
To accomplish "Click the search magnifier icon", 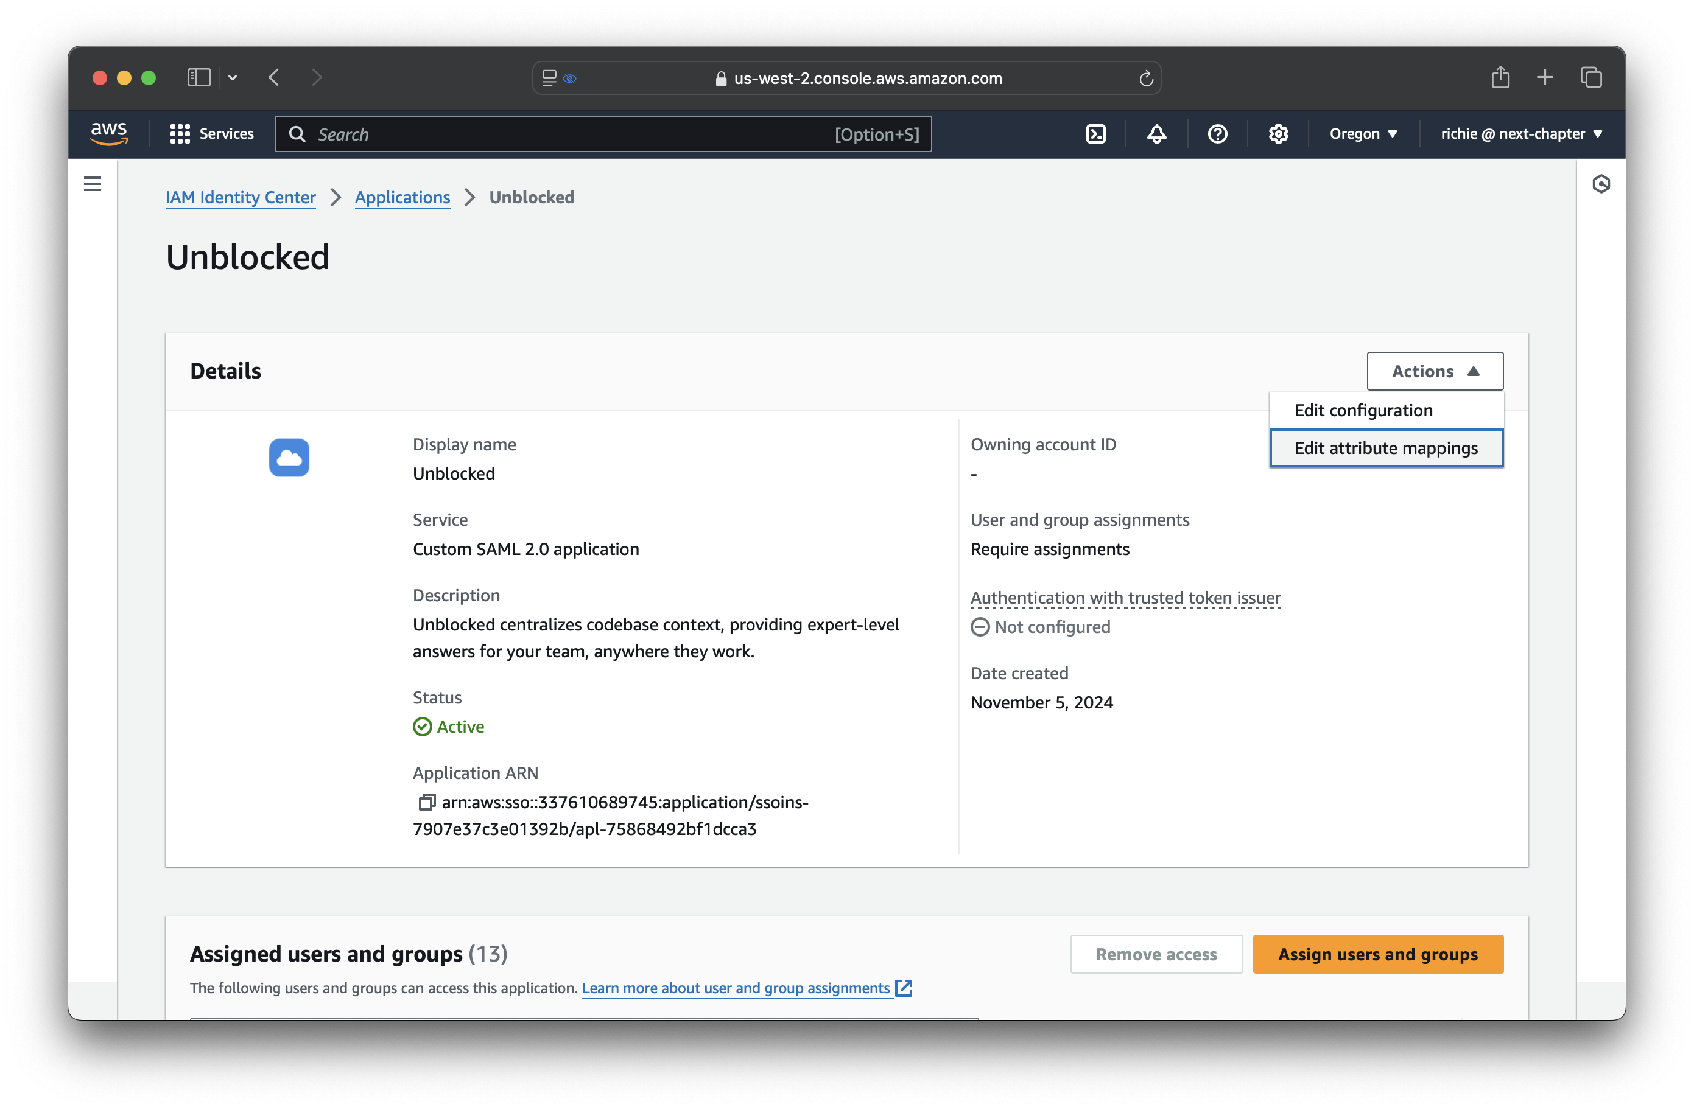I will pyautogui.click(x=298, y=134).
